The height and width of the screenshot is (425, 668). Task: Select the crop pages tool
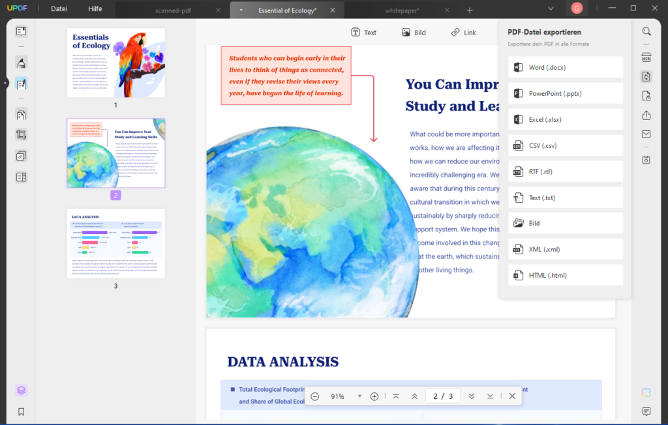coord(22,135)
